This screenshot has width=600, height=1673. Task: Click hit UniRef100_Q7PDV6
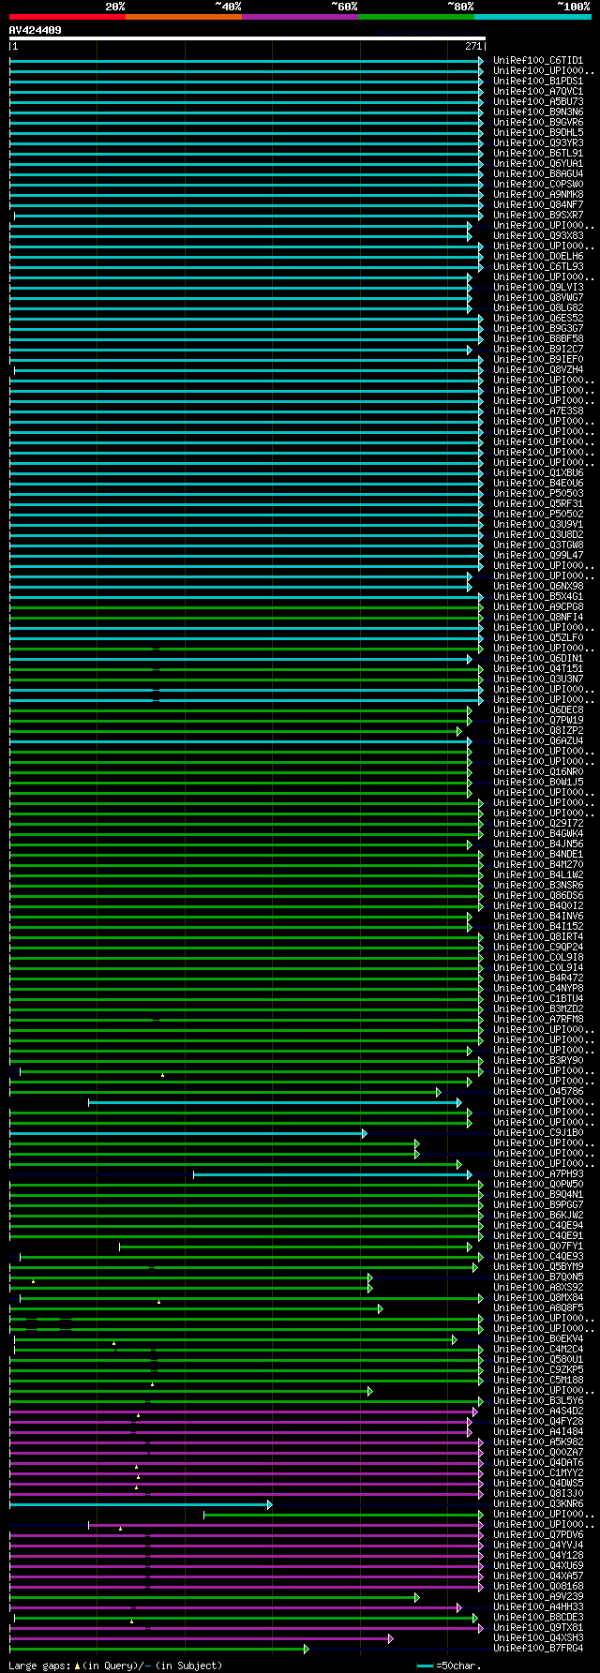pos(538,1535)
